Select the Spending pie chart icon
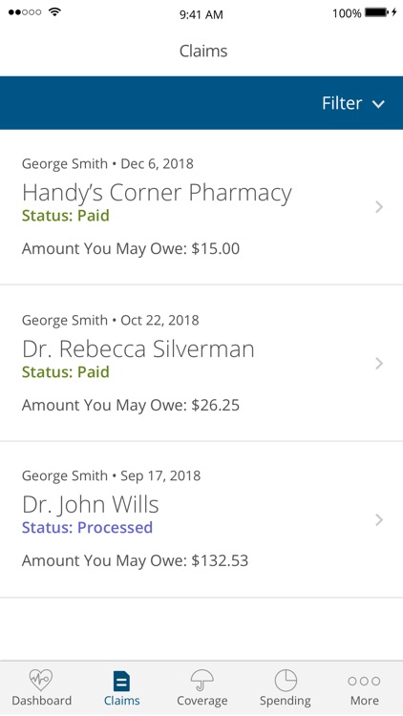The height and width of the screenshot is (716, 403). tap(286, 681)
